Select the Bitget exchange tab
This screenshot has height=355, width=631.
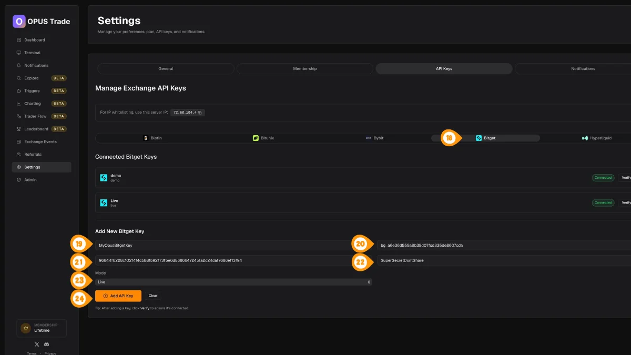click(x=485, y=138)
